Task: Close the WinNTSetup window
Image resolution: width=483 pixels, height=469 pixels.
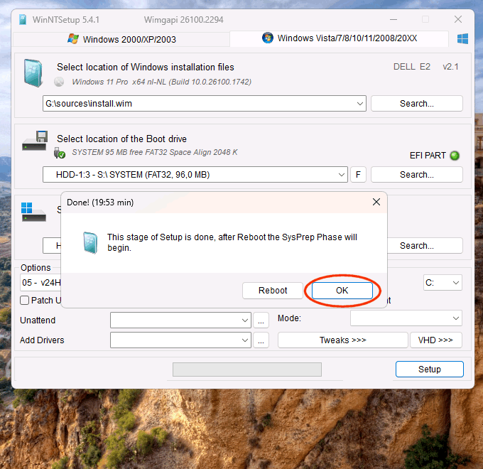Action: pyautogui.click(x=458, y=19)
